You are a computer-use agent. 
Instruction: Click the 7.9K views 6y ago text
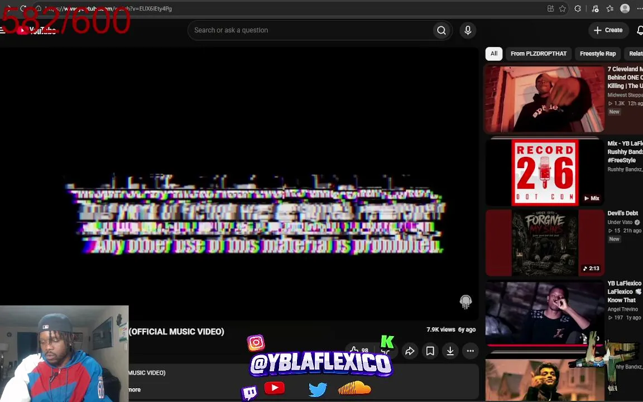450,329
